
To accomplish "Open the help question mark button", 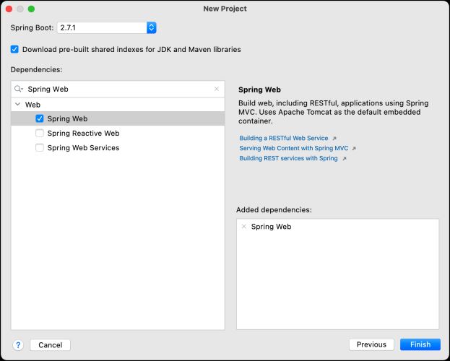I will pyautogui.click(x=18, y=344).
